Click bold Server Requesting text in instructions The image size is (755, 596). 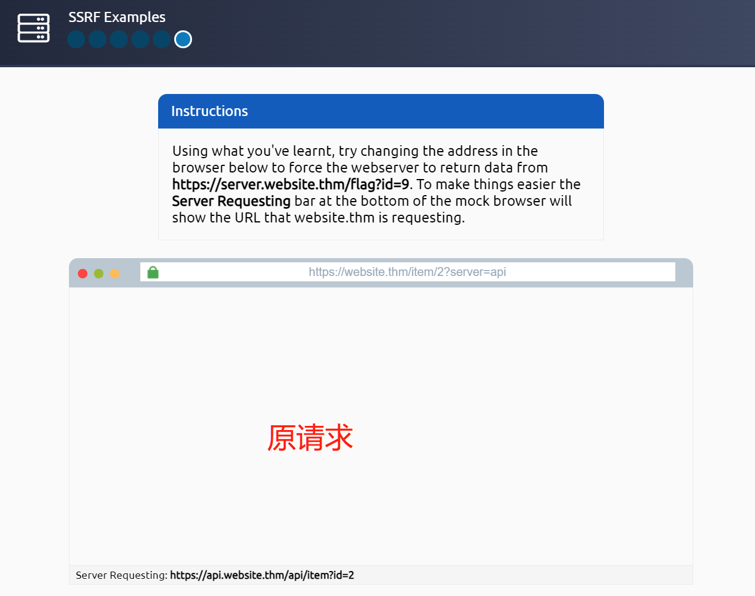pos(231,201)
